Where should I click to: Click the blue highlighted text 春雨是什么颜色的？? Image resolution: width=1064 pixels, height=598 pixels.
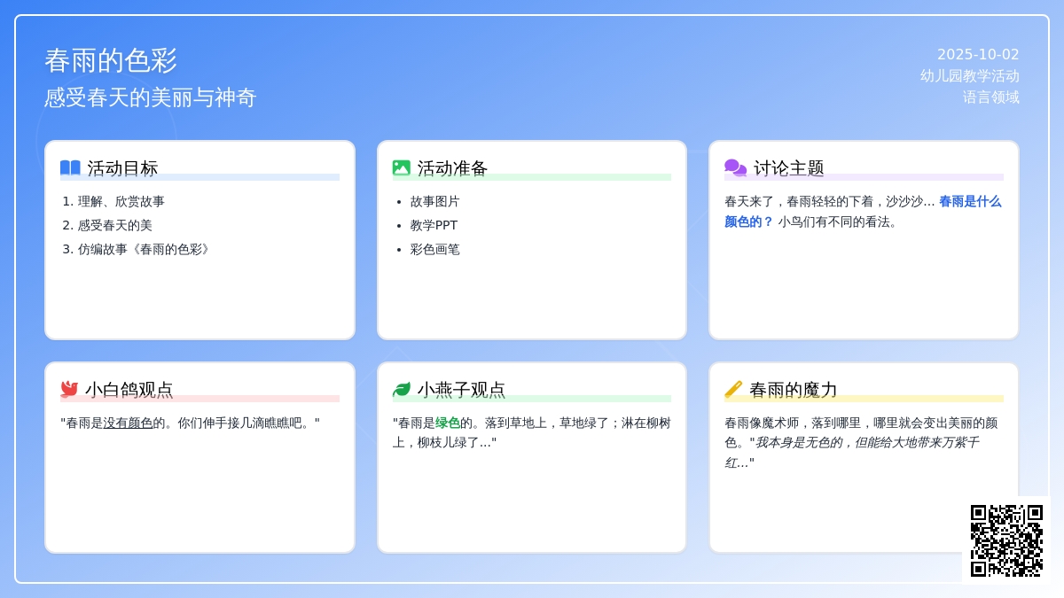[x=969, y=202]
